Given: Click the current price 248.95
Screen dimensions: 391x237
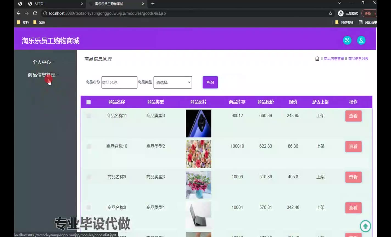Looking at the screenshot, I should point(293,116).
